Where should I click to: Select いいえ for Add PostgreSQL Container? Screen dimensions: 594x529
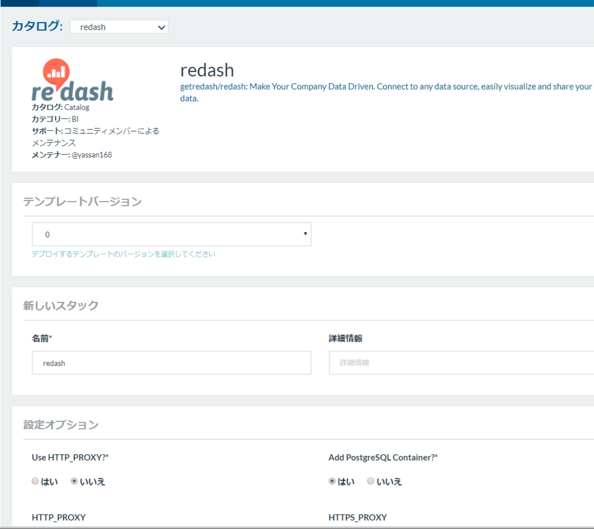(x=371, y=481)
